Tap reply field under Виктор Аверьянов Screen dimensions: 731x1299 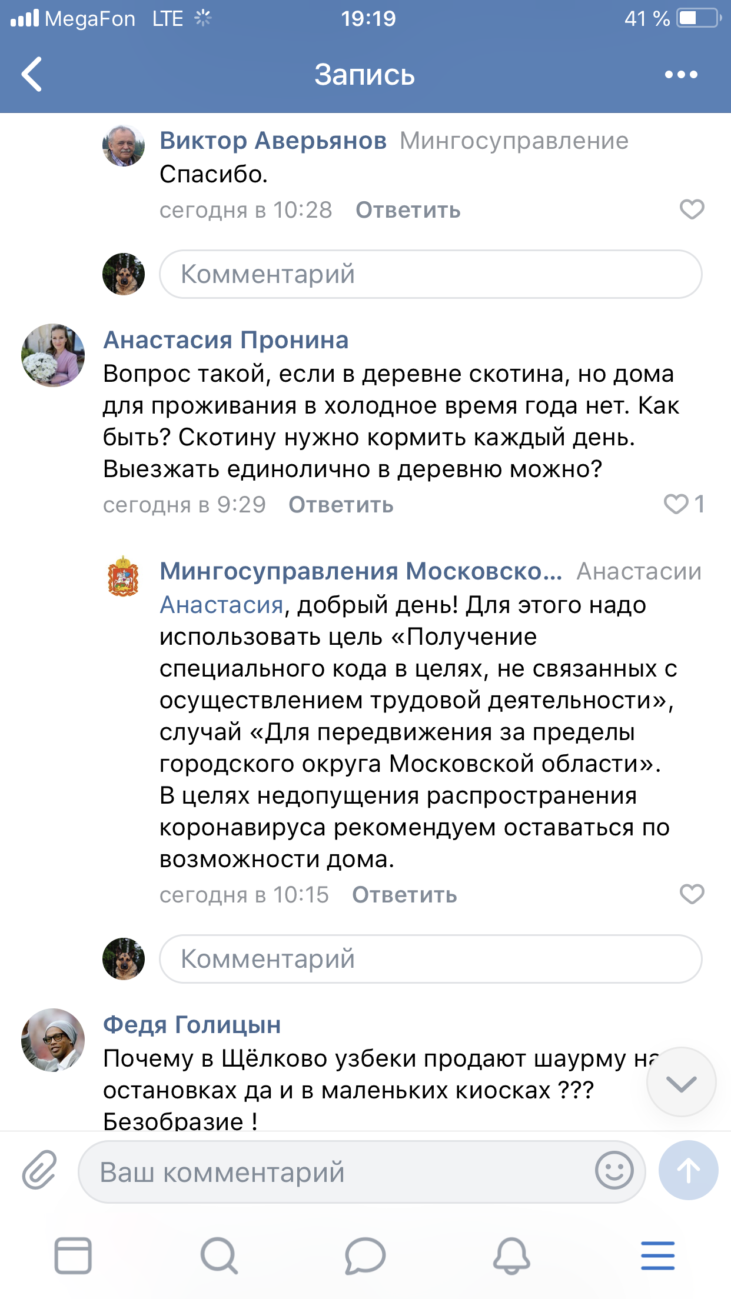pyautogui.click(x=430, y=274)
